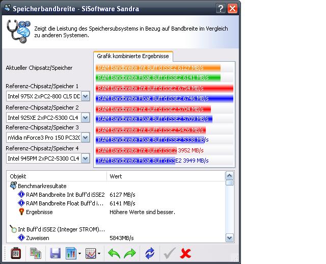Click red Int Buff'd 3952 MB/s bar

coord(136,150)
